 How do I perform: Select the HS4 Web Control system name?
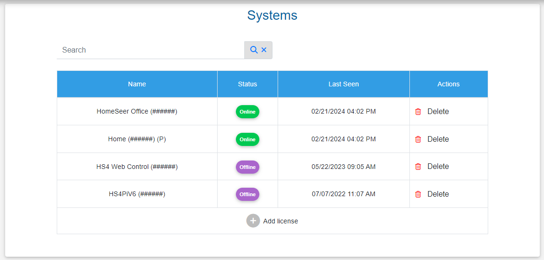pyautogui.click(x=137, y=167)
